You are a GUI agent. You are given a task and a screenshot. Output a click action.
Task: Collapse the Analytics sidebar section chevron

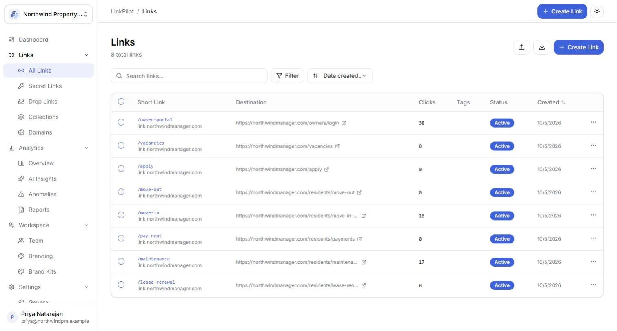[86, 148]
